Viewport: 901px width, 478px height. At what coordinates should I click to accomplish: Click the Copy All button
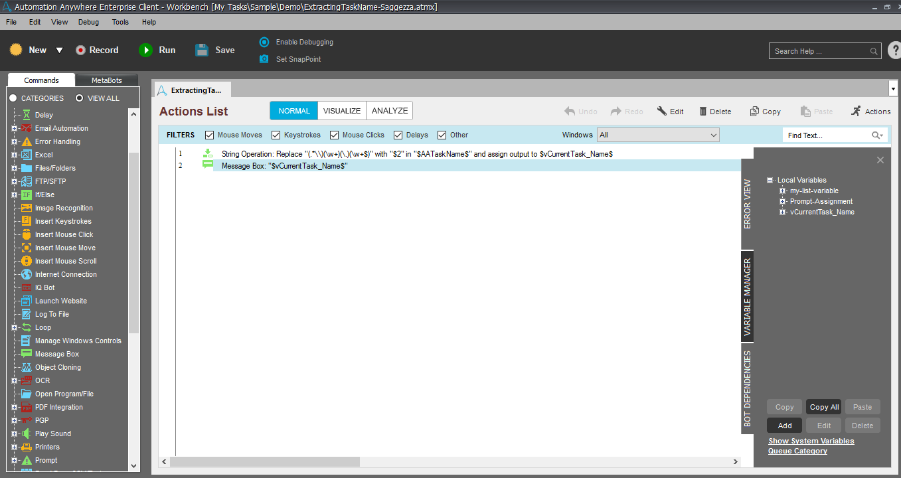tap(824, 407)
